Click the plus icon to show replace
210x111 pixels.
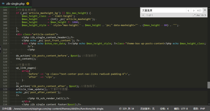click(x=143, y=15)
